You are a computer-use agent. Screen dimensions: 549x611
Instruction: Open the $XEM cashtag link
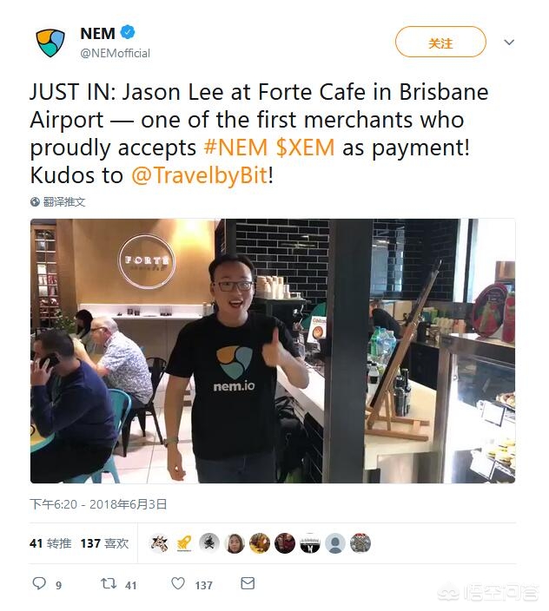(305, 148)
